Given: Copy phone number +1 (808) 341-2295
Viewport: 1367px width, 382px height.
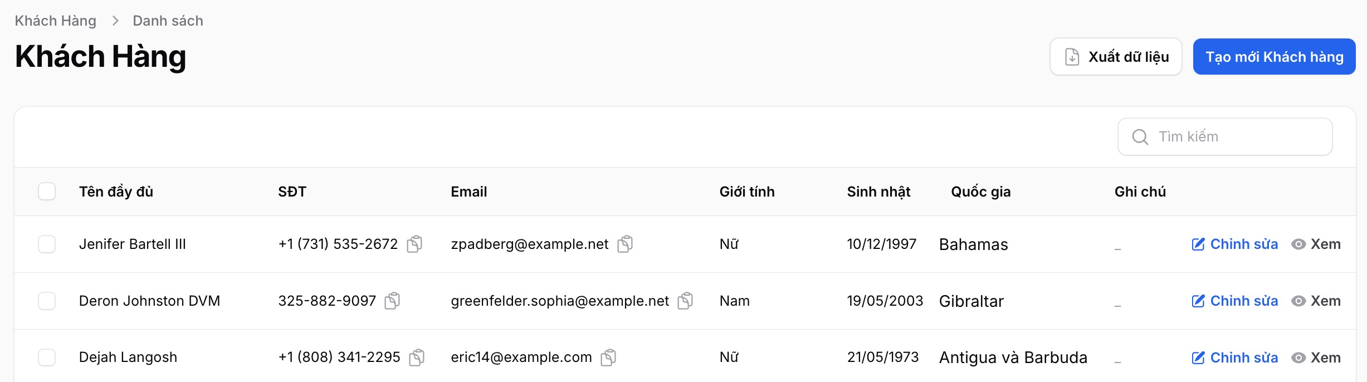Looking at the screenshot, I should coord(417,357).
